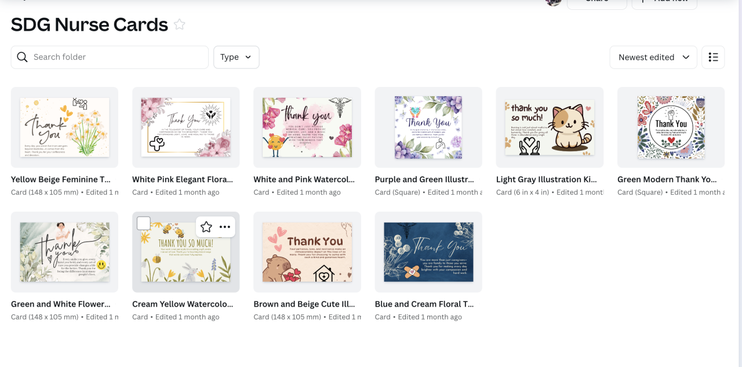Click the title 'White and Pink Watercol...'
This screenshot has width=742, height=367.
pyautogui.click(x=304, y=180)
